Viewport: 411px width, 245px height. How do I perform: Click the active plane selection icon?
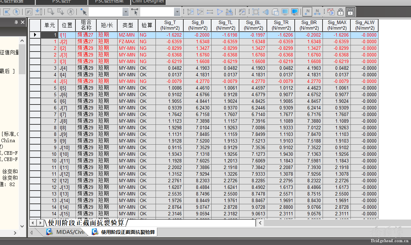(x=191, y=12)
